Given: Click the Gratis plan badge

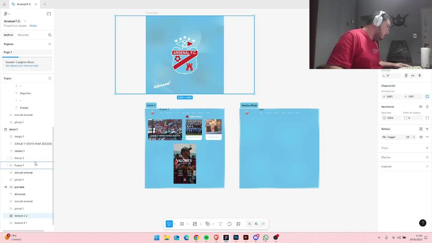Looking at the screenshot, I should coord(33,26).
